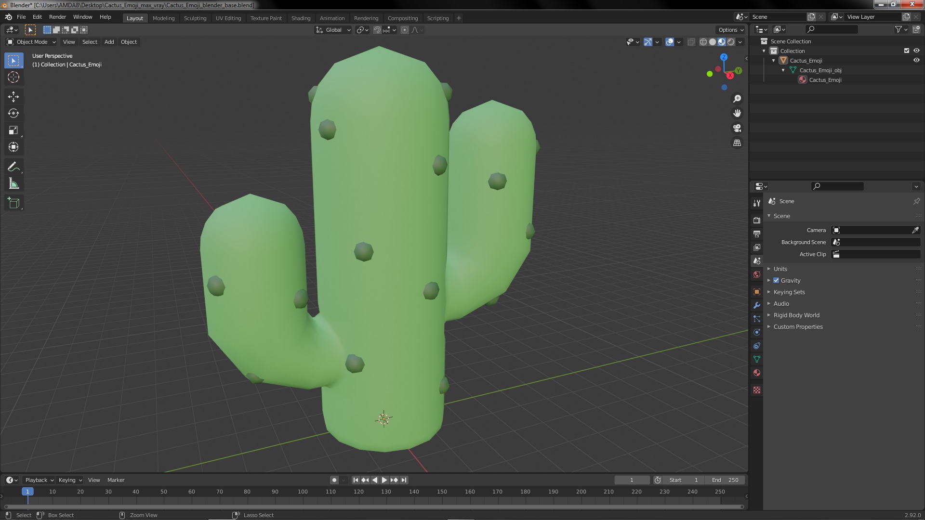Screen dimensions: 925x520
Task: Open the View Layer properties tab
Action: click(757, 247)
